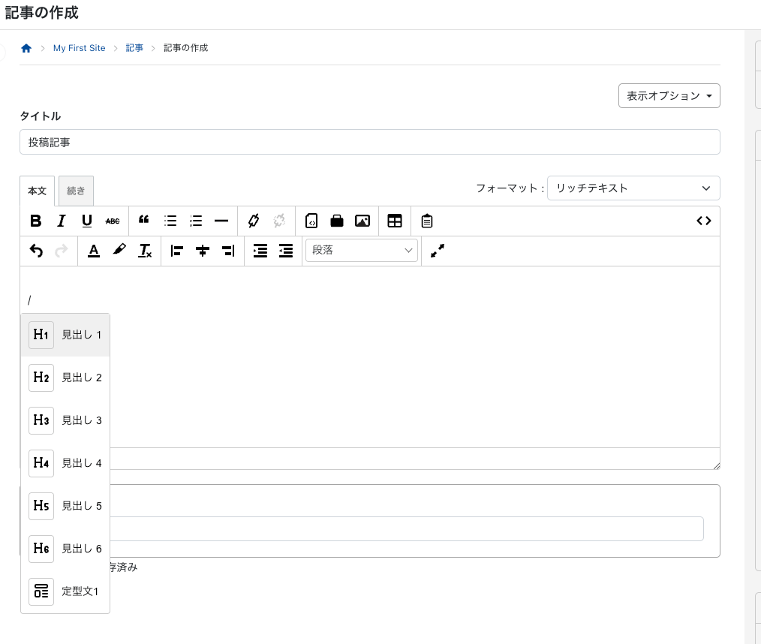Screen dimensions: 761x644
Task: Click the insert boilerplate file icon
Action: pyautogui.click(x=311, y=221)
